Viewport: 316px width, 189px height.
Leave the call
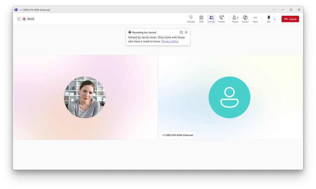click(x=290, y=19)
